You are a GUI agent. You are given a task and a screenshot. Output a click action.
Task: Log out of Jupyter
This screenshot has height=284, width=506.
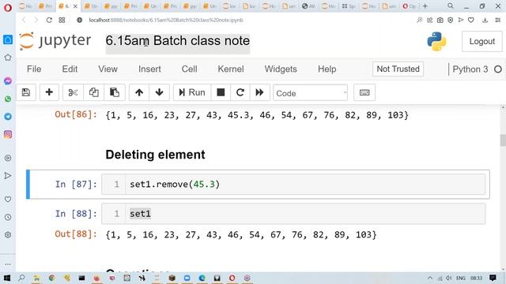tap(481, 41)
